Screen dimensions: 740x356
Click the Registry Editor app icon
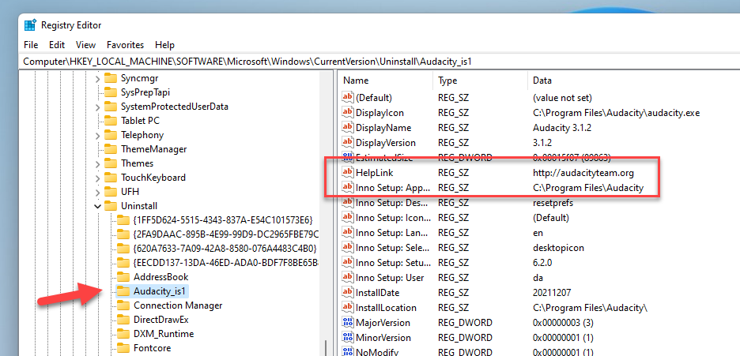[x=31, y=25]
